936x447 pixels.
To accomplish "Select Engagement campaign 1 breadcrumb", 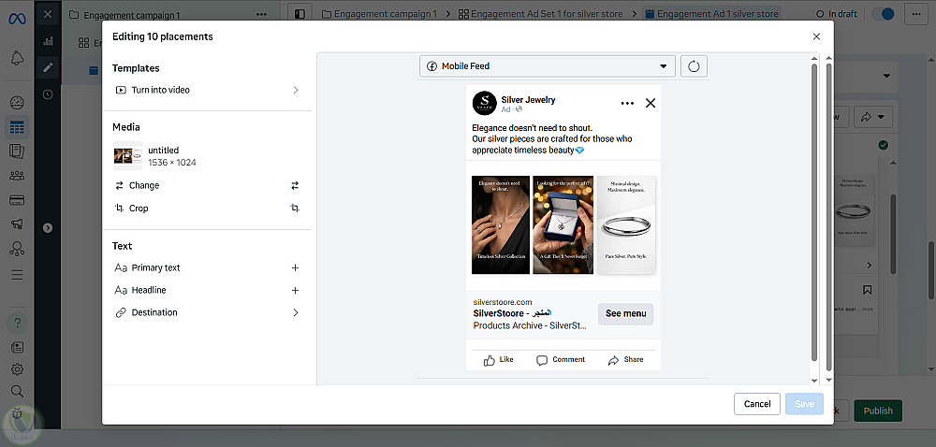I will (x=379, y=14).
